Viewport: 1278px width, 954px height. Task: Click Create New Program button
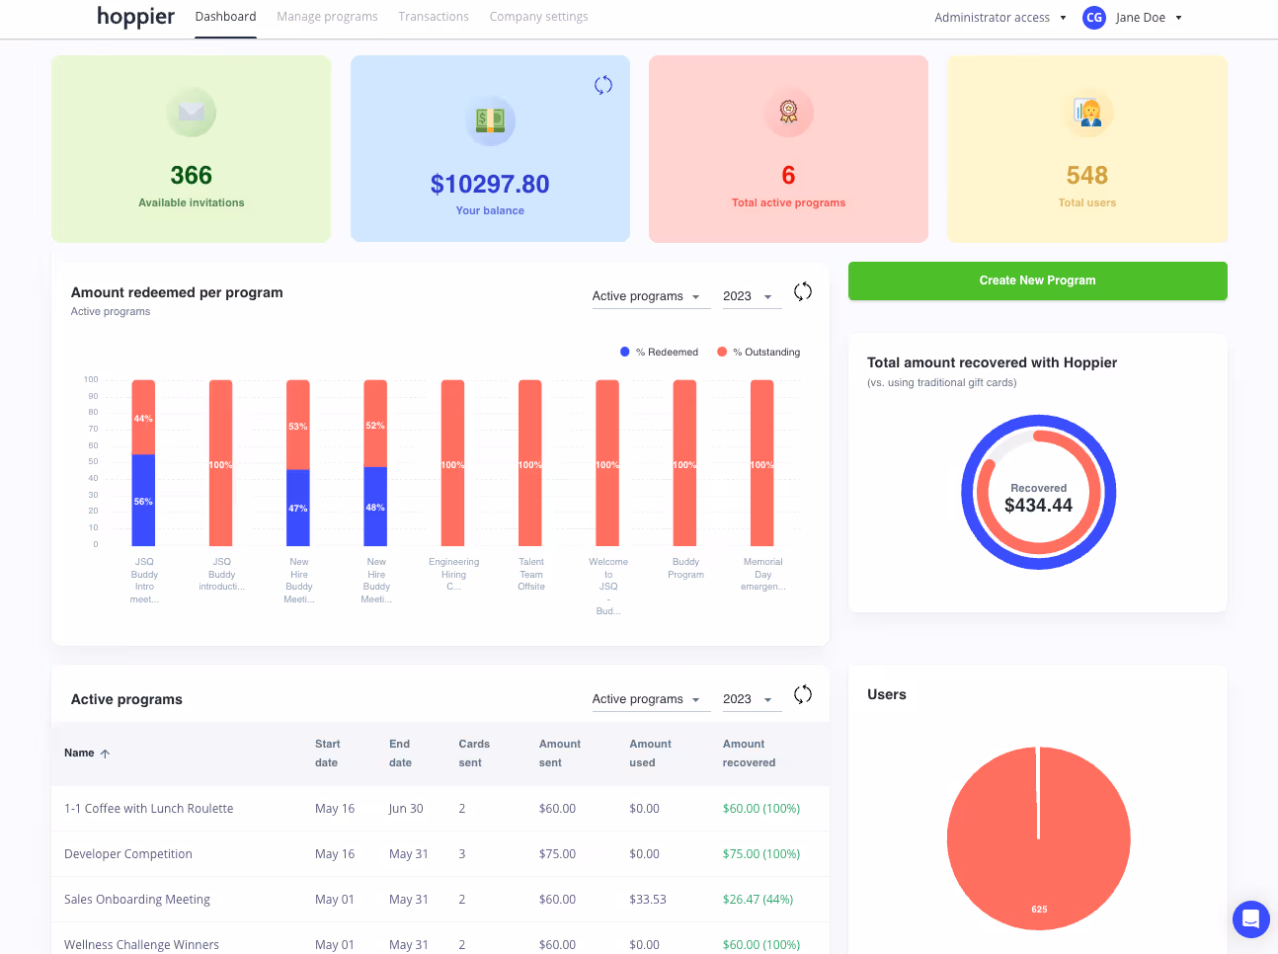1037,280
